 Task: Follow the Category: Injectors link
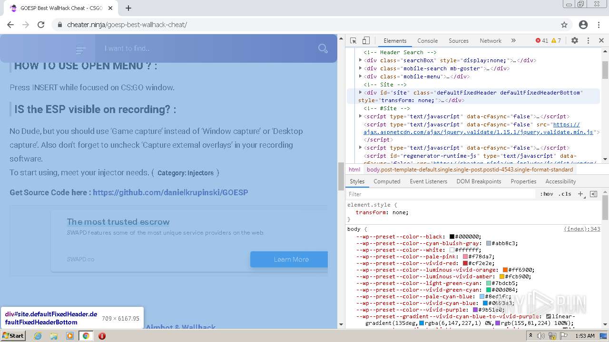pos(186,173)
